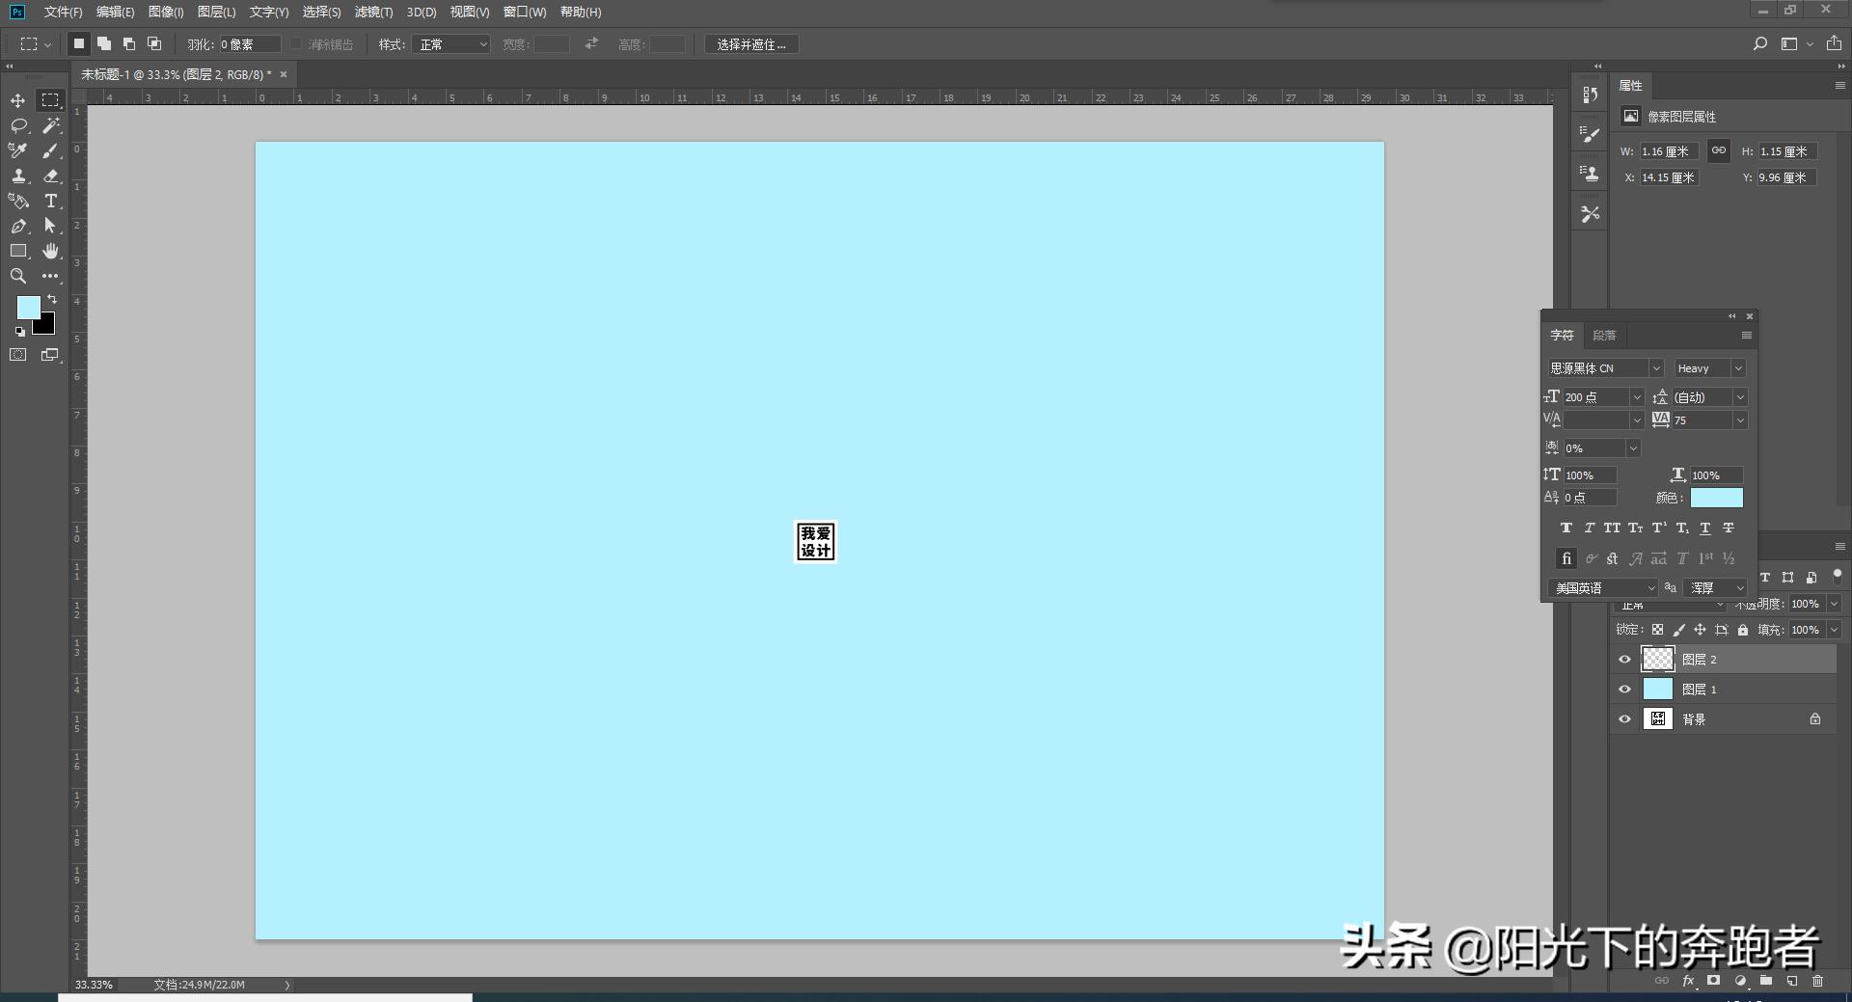Click the 羽化 feather input field
1852x1002 pixels.
pyautogui.click(x=250, y=44)
